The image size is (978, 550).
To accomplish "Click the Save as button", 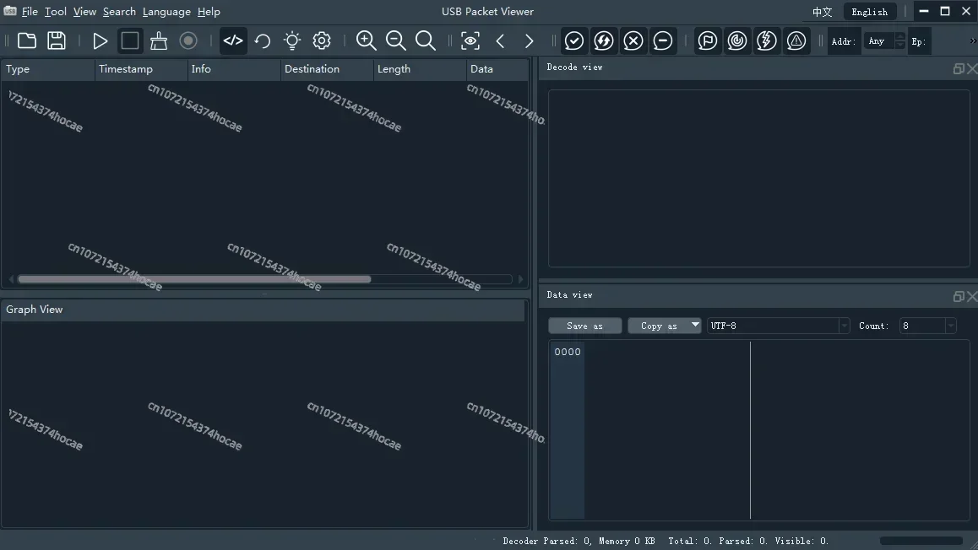I will 585,326.
